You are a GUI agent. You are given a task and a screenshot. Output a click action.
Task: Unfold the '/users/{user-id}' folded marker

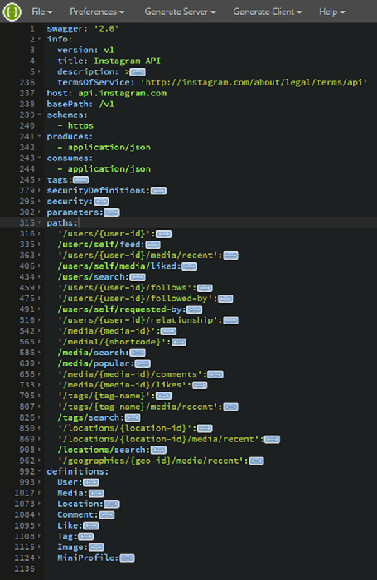point(163,234)
